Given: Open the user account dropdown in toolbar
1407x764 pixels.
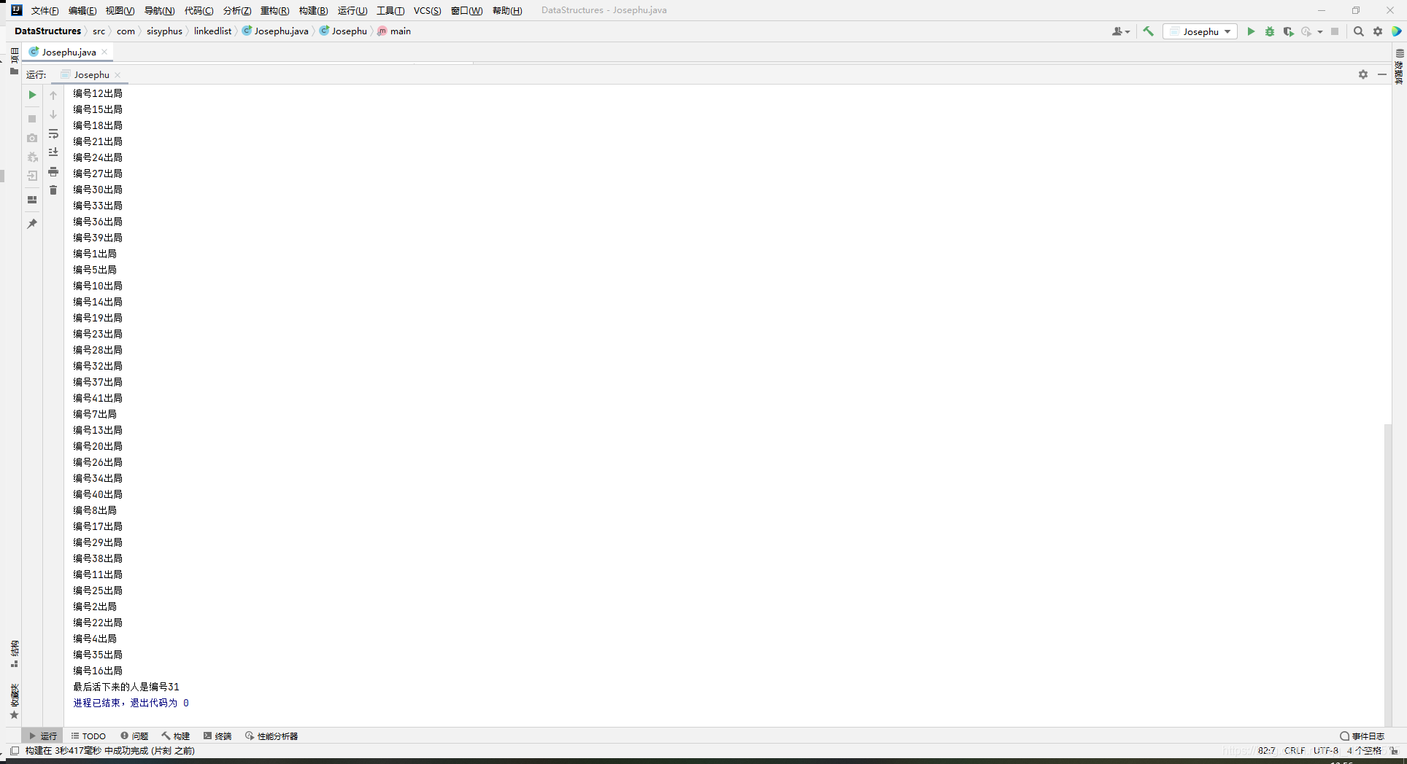Looking at the screenshot, I should [1121, 31].
